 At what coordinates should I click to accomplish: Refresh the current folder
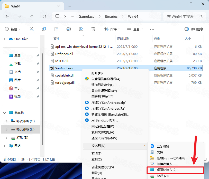(x=44, y=16)
